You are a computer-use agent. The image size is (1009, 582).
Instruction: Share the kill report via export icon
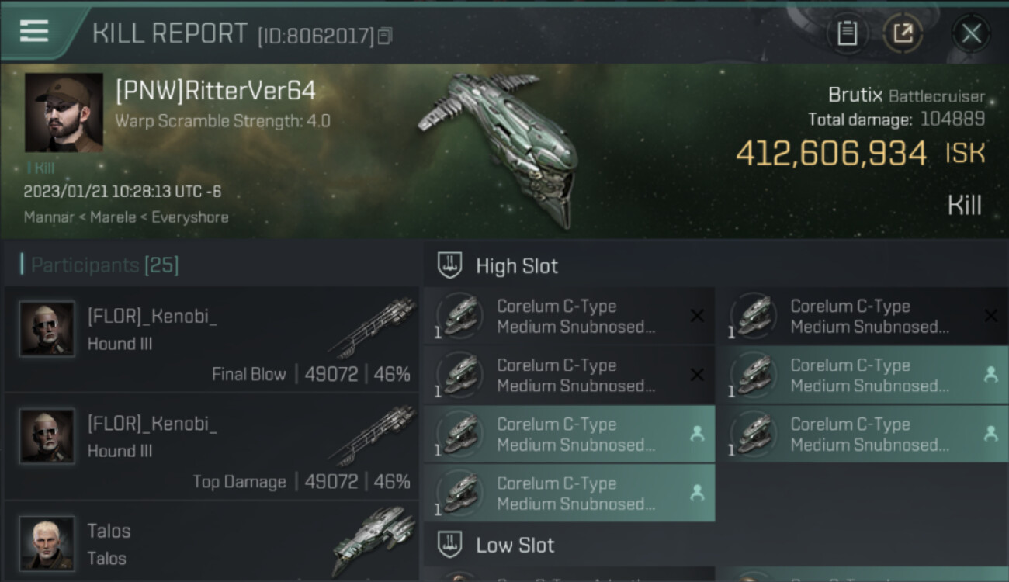903,33
